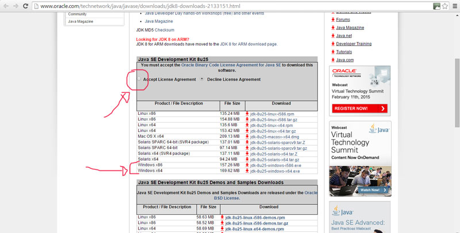
Task: Download jdk-8u25-linux-i586-demos.tar.gz
Action: coord(256,223)
